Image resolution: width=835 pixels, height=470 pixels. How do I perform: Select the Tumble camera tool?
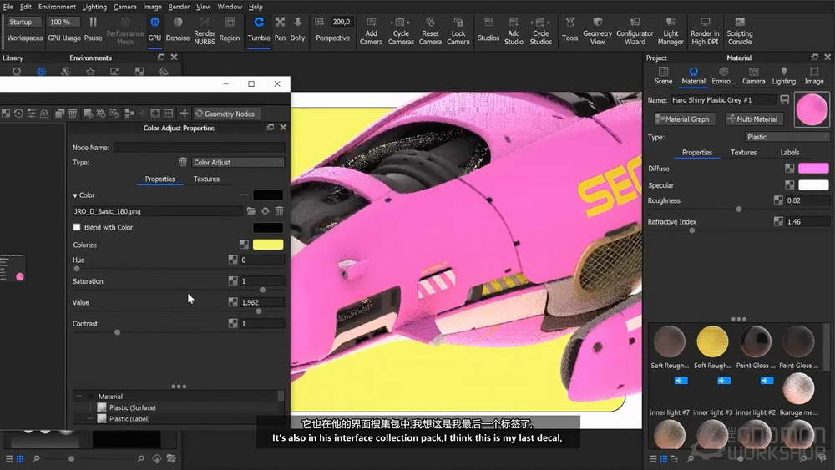tap(259, 29)
